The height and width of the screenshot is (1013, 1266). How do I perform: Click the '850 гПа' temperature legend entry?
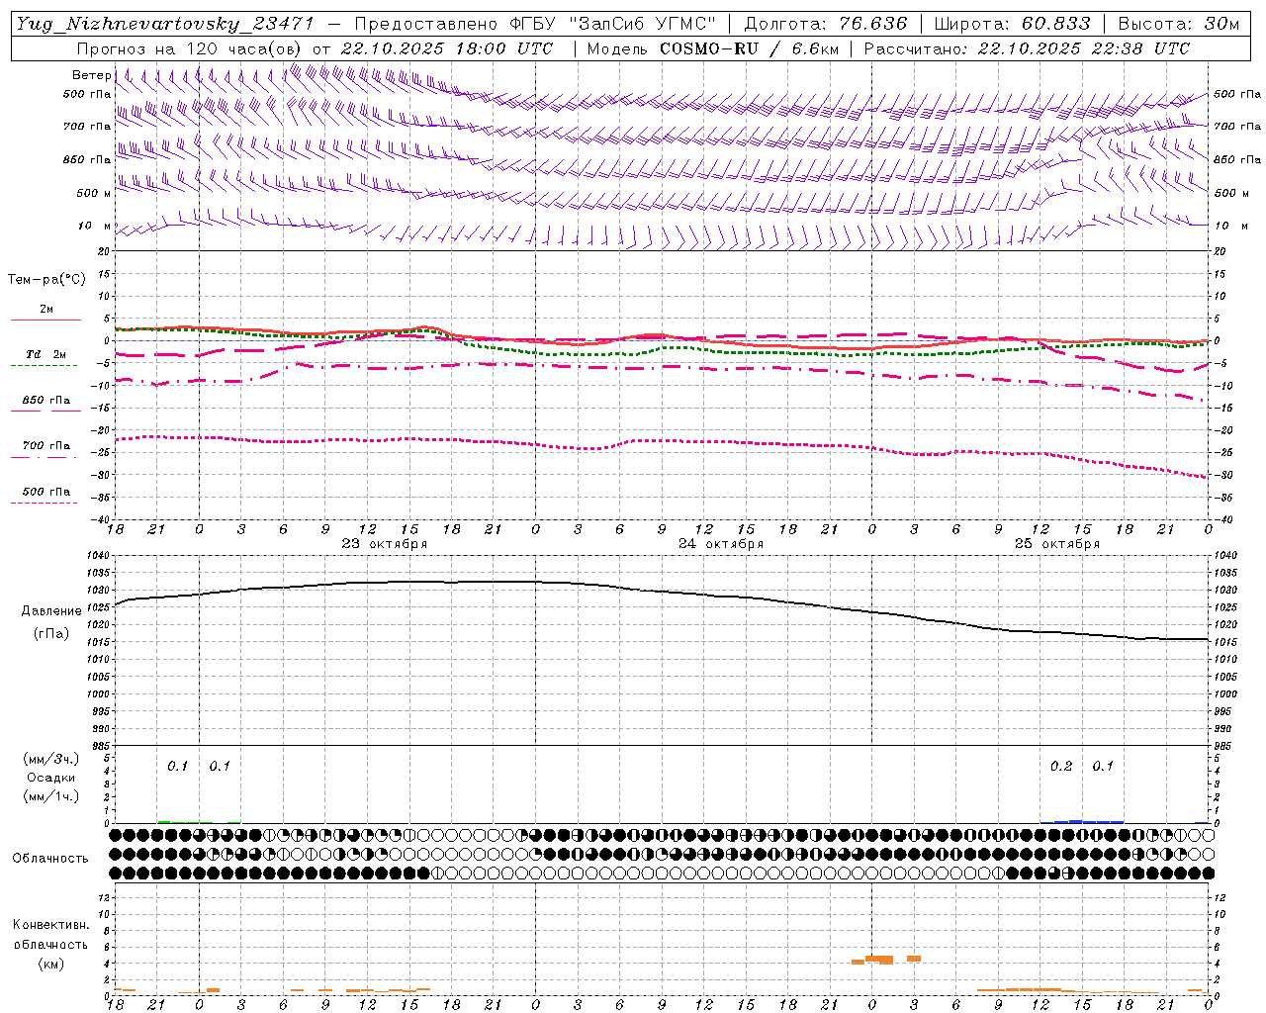46,401
